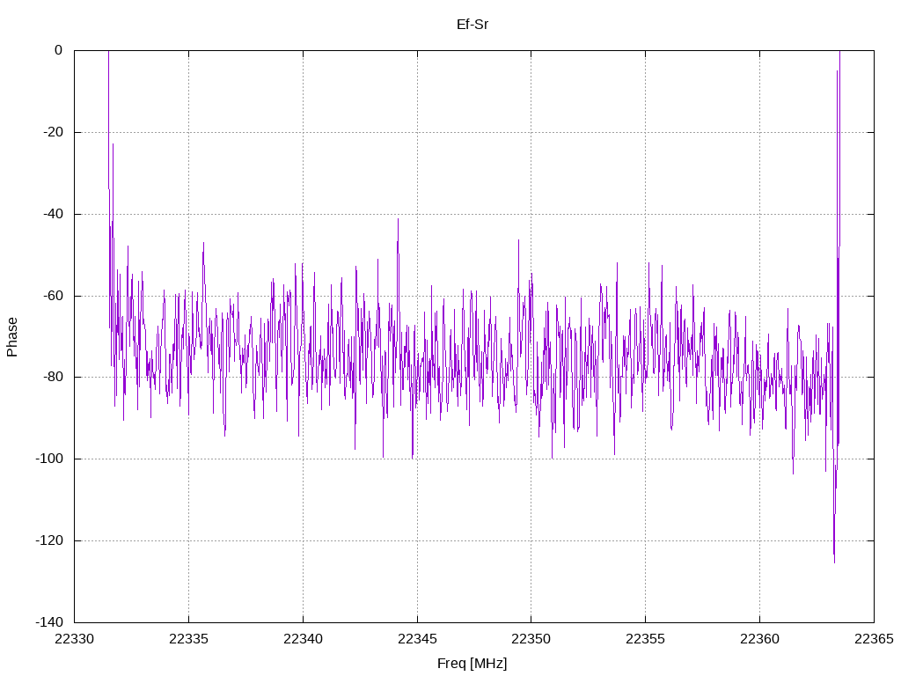Click the x-axis tick label 22330
Screen dimensions: 901x676
click(x=74, y=639)
